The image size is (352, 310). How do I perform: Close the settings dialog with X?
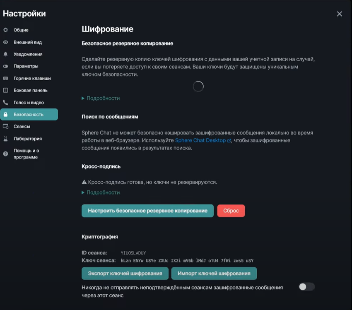[x=340, y=14]
